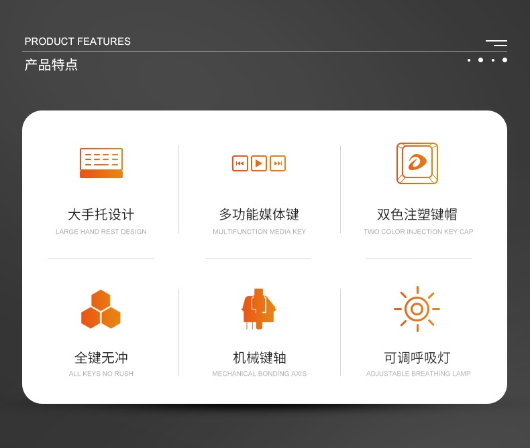
Task: Select 'TWO COLOR INJECTION KEY CAP' caption
Action: point(419,232)
